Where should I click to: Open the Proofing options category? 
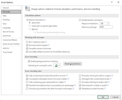(x=11, y=20)
